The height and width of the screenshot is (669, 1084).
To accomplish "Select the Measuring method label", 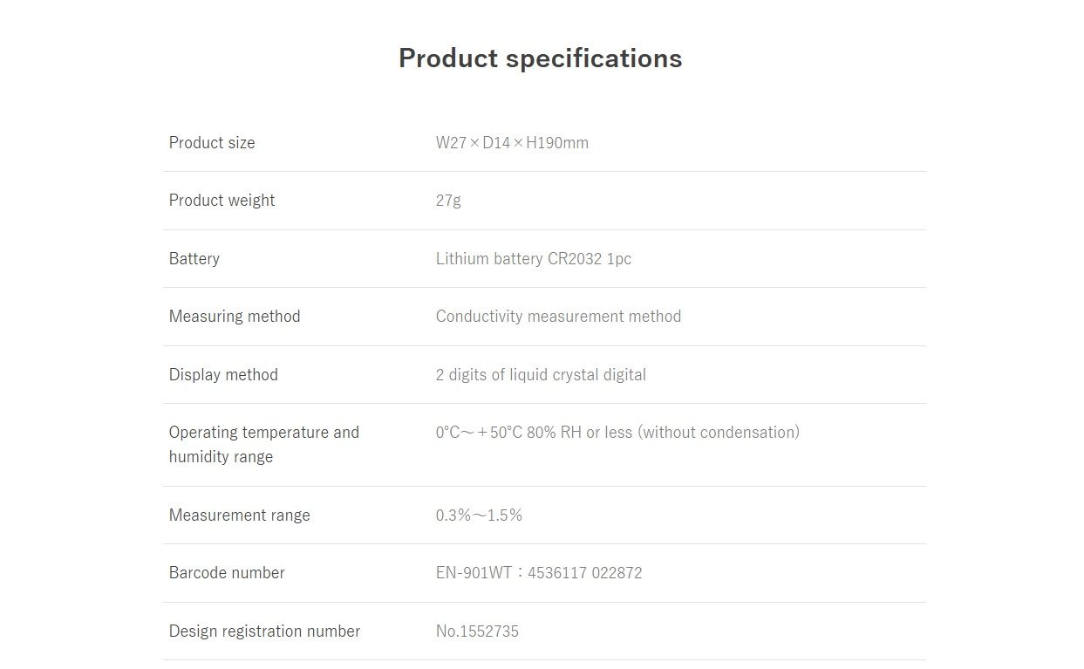I will coord(235,317).
